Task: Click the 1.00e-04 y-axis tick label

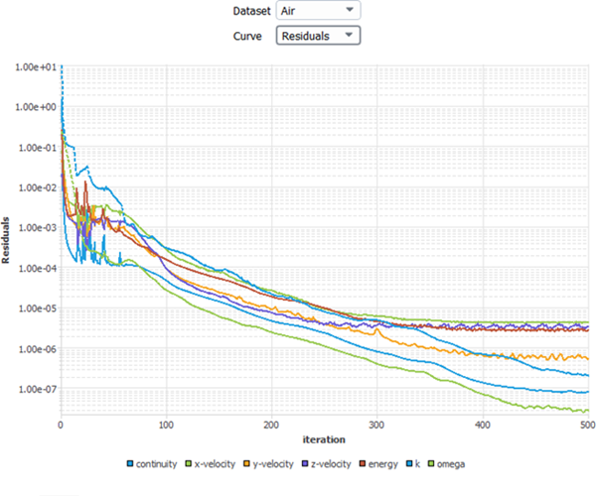Action: (x=38, y=268)
